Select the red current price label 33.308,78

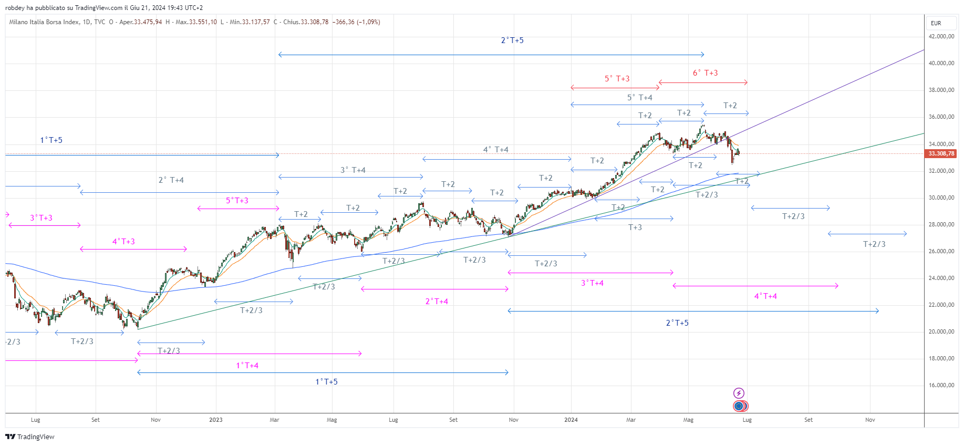(941, 154)
